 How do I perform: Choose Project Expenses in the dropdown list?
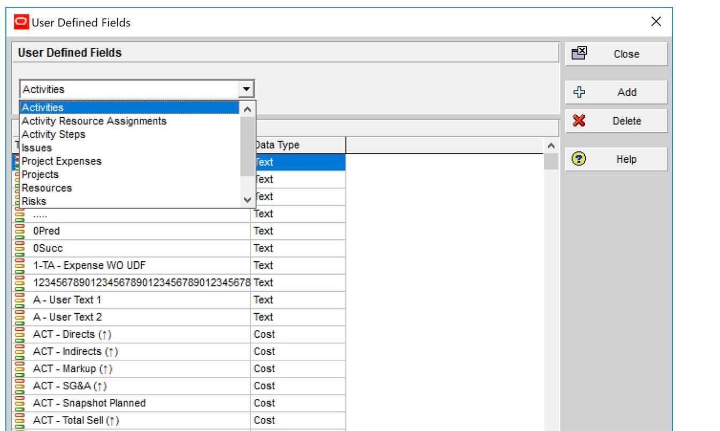click(62, 161)
